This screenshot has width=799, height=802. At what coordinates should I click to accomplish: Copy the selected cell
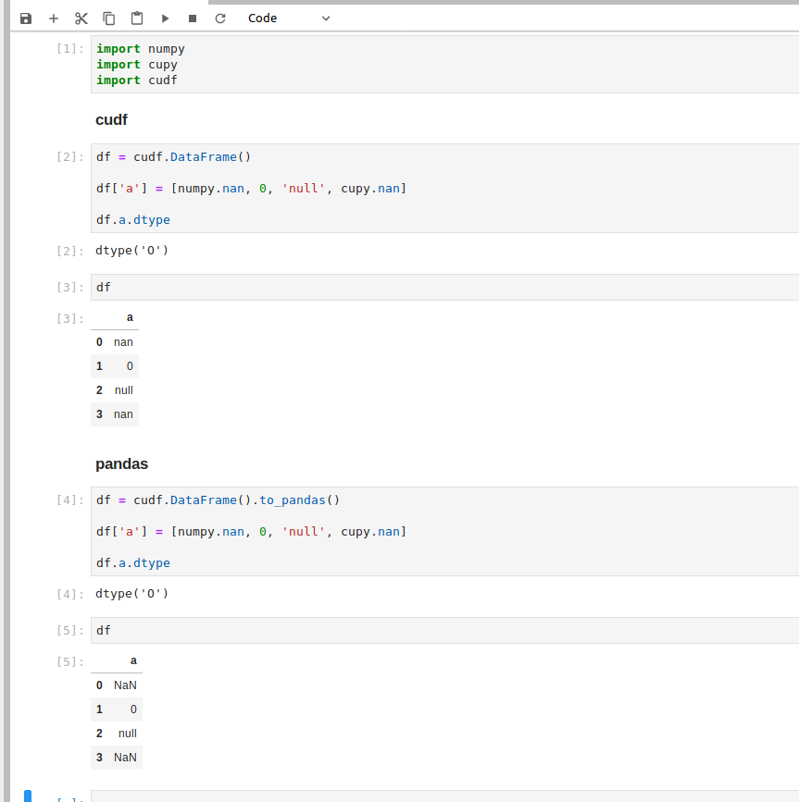108,19
